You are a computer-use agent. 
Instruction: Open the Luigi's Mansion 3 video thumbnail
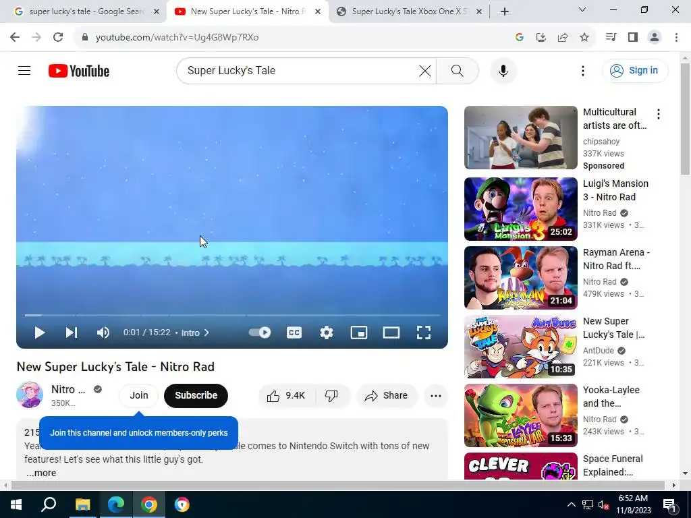(x=520, y=209)
